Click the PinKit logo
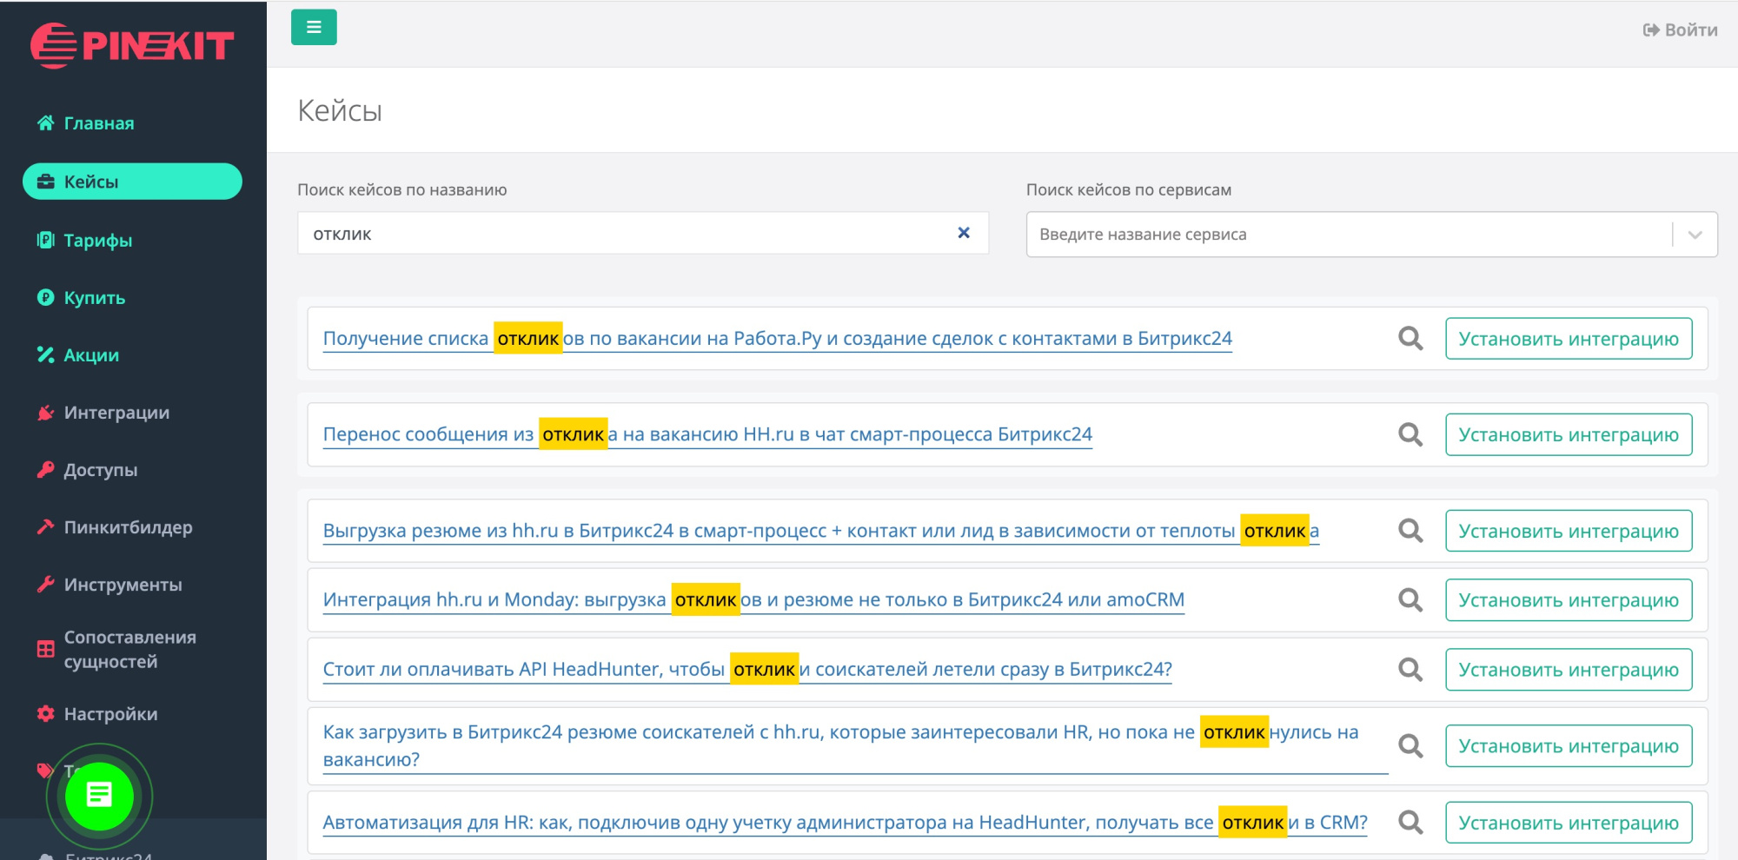 click(132, 45)
